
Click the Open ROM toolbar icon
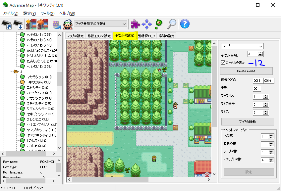(6, 24)
